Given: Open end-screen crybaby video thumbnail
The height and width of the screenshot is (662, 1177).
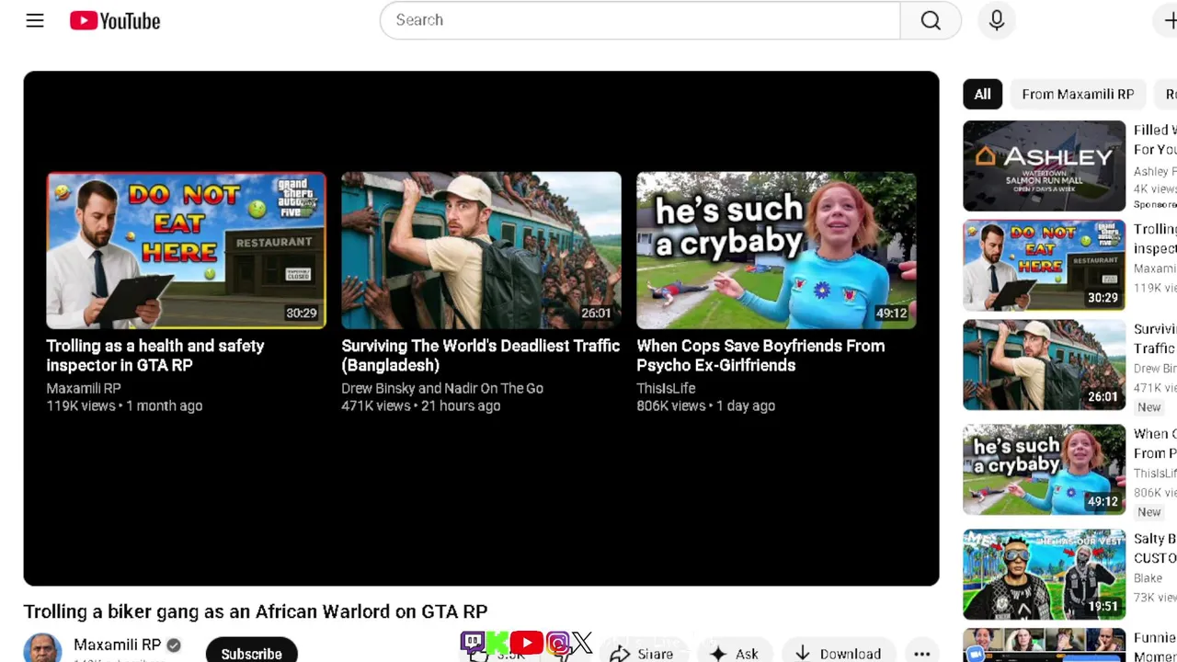Looking at the screenshot, I should coord(776,250).
